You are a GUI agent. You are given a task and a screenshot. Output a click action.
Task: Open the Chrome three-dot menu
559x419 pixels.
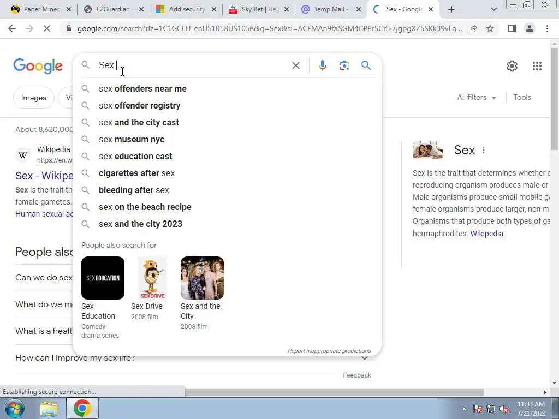[547, 28]
